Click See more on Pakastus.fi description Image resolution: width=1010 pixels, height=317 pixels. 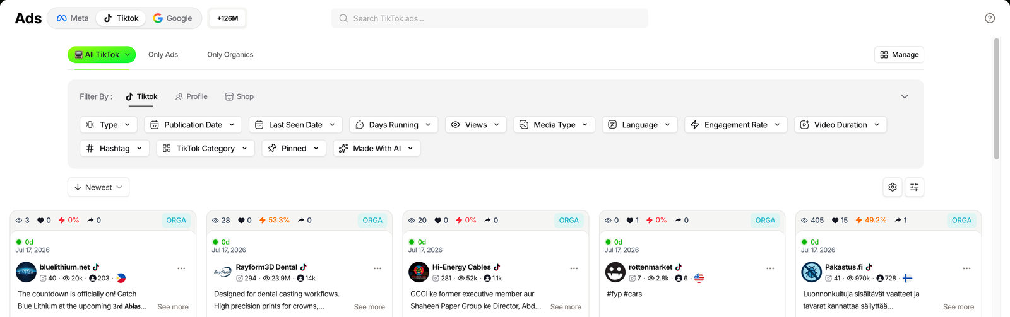[958, 307]
